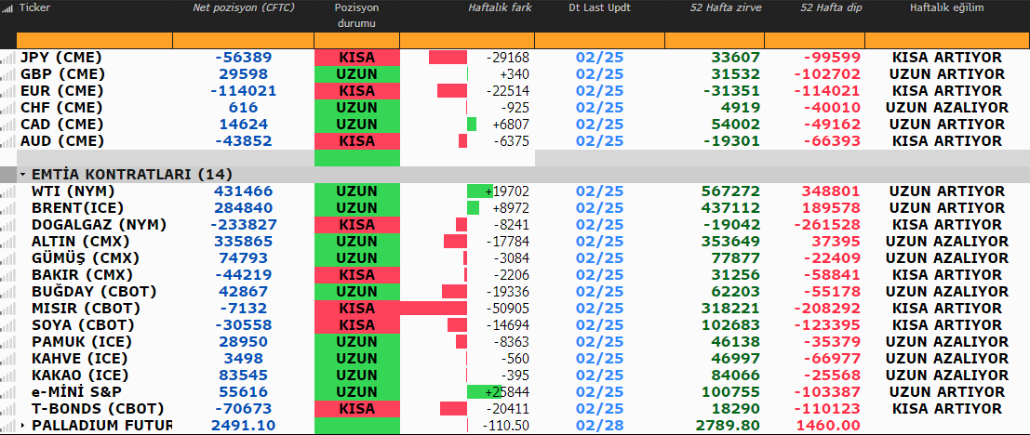Click the red KISA cell for DOGALGAZ
Viewport: 1030px width, 435px height.
click(x=356, y=225)
